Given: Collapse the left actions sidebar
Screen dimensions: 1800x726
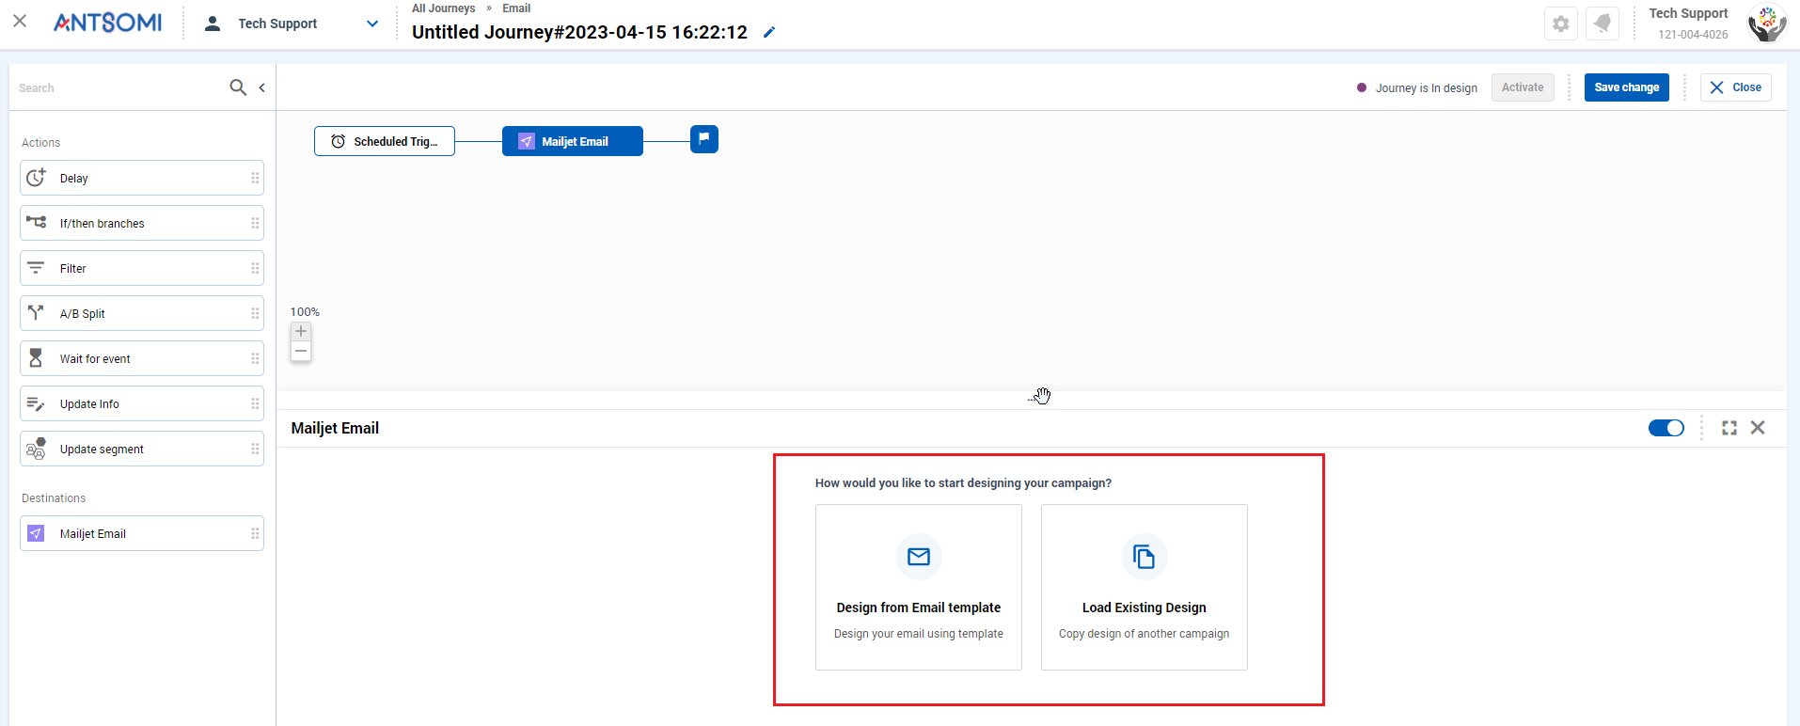Looking at the screenshot, I should click(x=262, y=87).
